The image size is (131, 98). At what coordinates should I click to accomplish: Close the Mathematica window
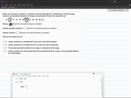pyautogui.click(x=101, y=74)
